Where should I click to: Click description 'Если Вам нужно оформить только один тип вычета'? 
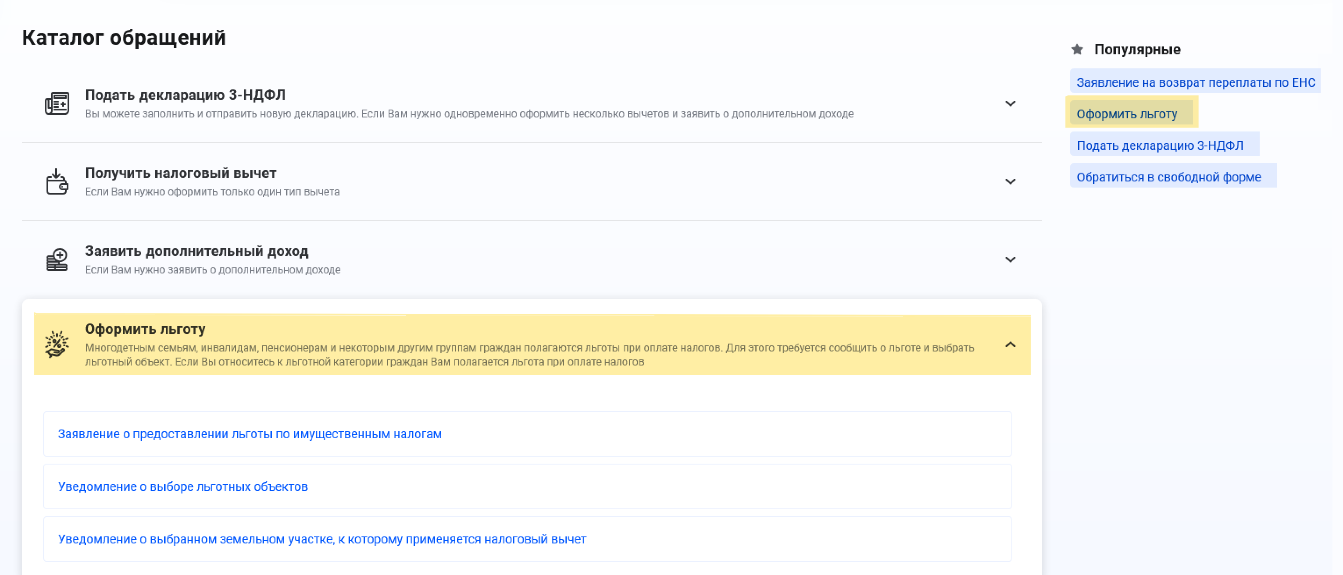point(212,192)
